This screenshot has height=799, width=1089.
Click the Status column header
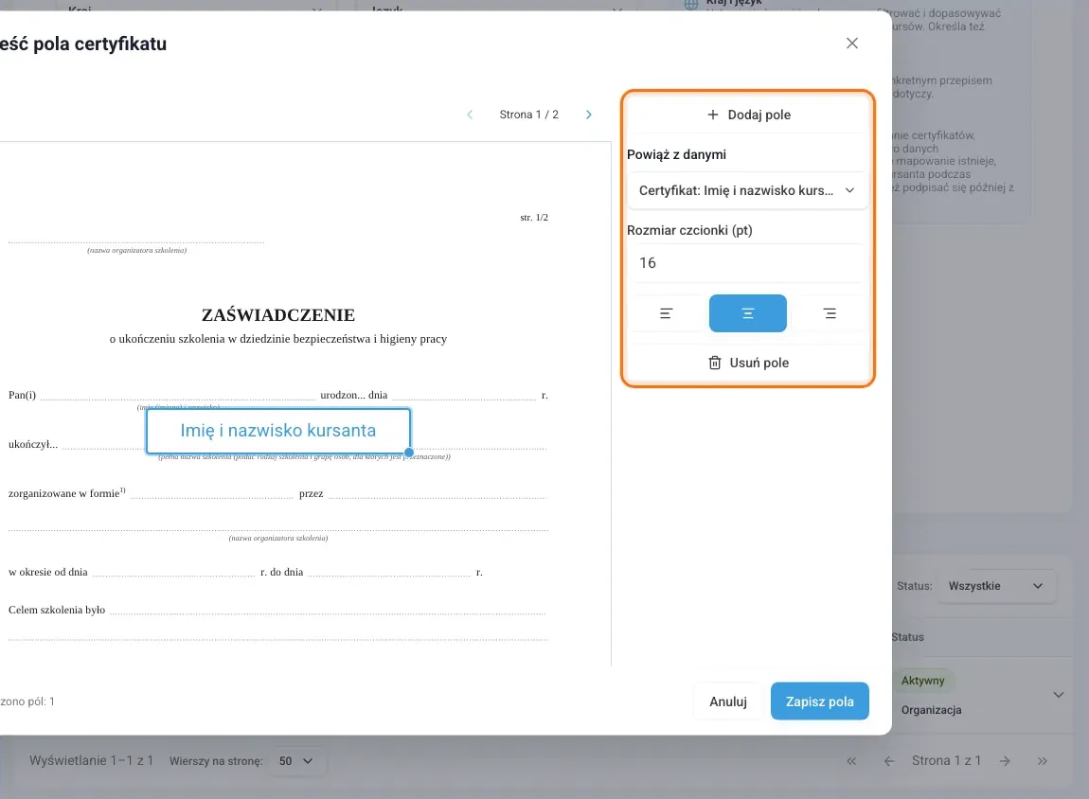(908, 637)
